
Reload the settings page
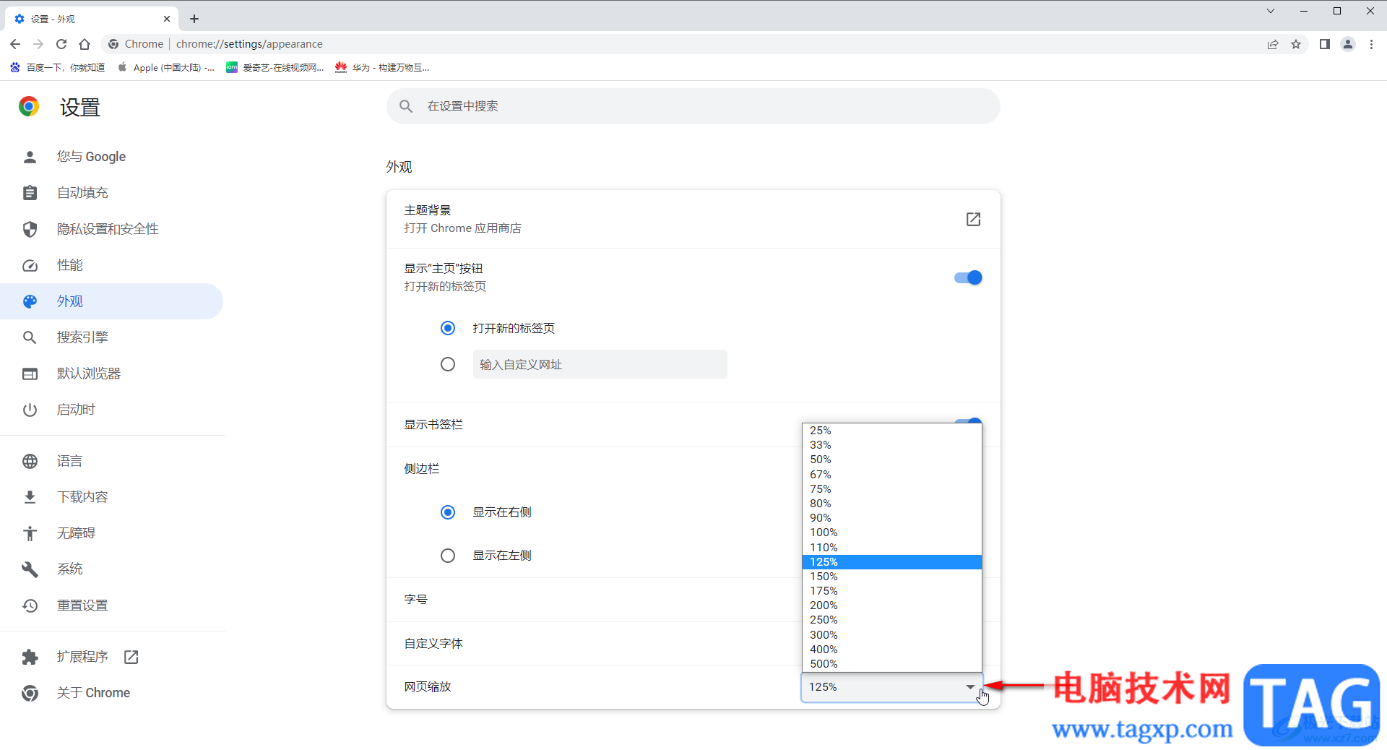click(x=61, y=44)
